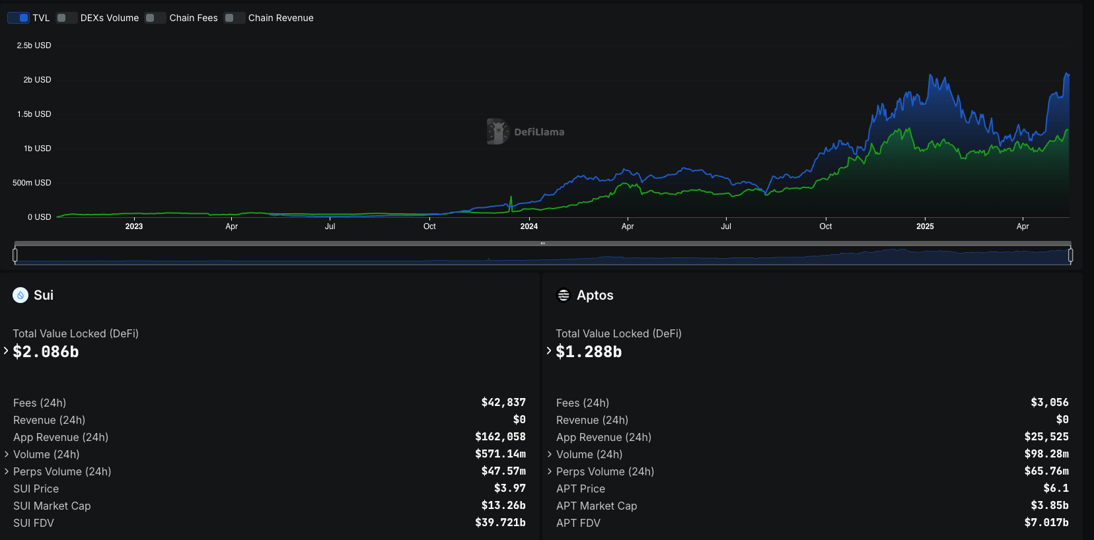Viewport: 1094px width, 540px height.
Task: Expand Sui Total Value Locked breakdown
Action: tap(6, 351)
